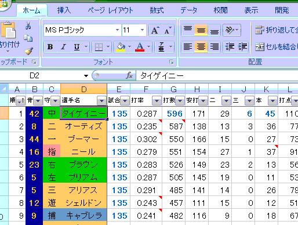Align text to top of cell
The height and width of the screenshot is (225, 298).
188,30
